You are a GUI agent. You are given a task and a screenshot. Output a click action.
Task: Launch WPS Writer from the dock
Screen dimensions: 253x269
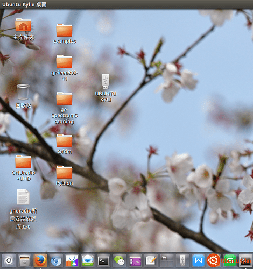198,260
